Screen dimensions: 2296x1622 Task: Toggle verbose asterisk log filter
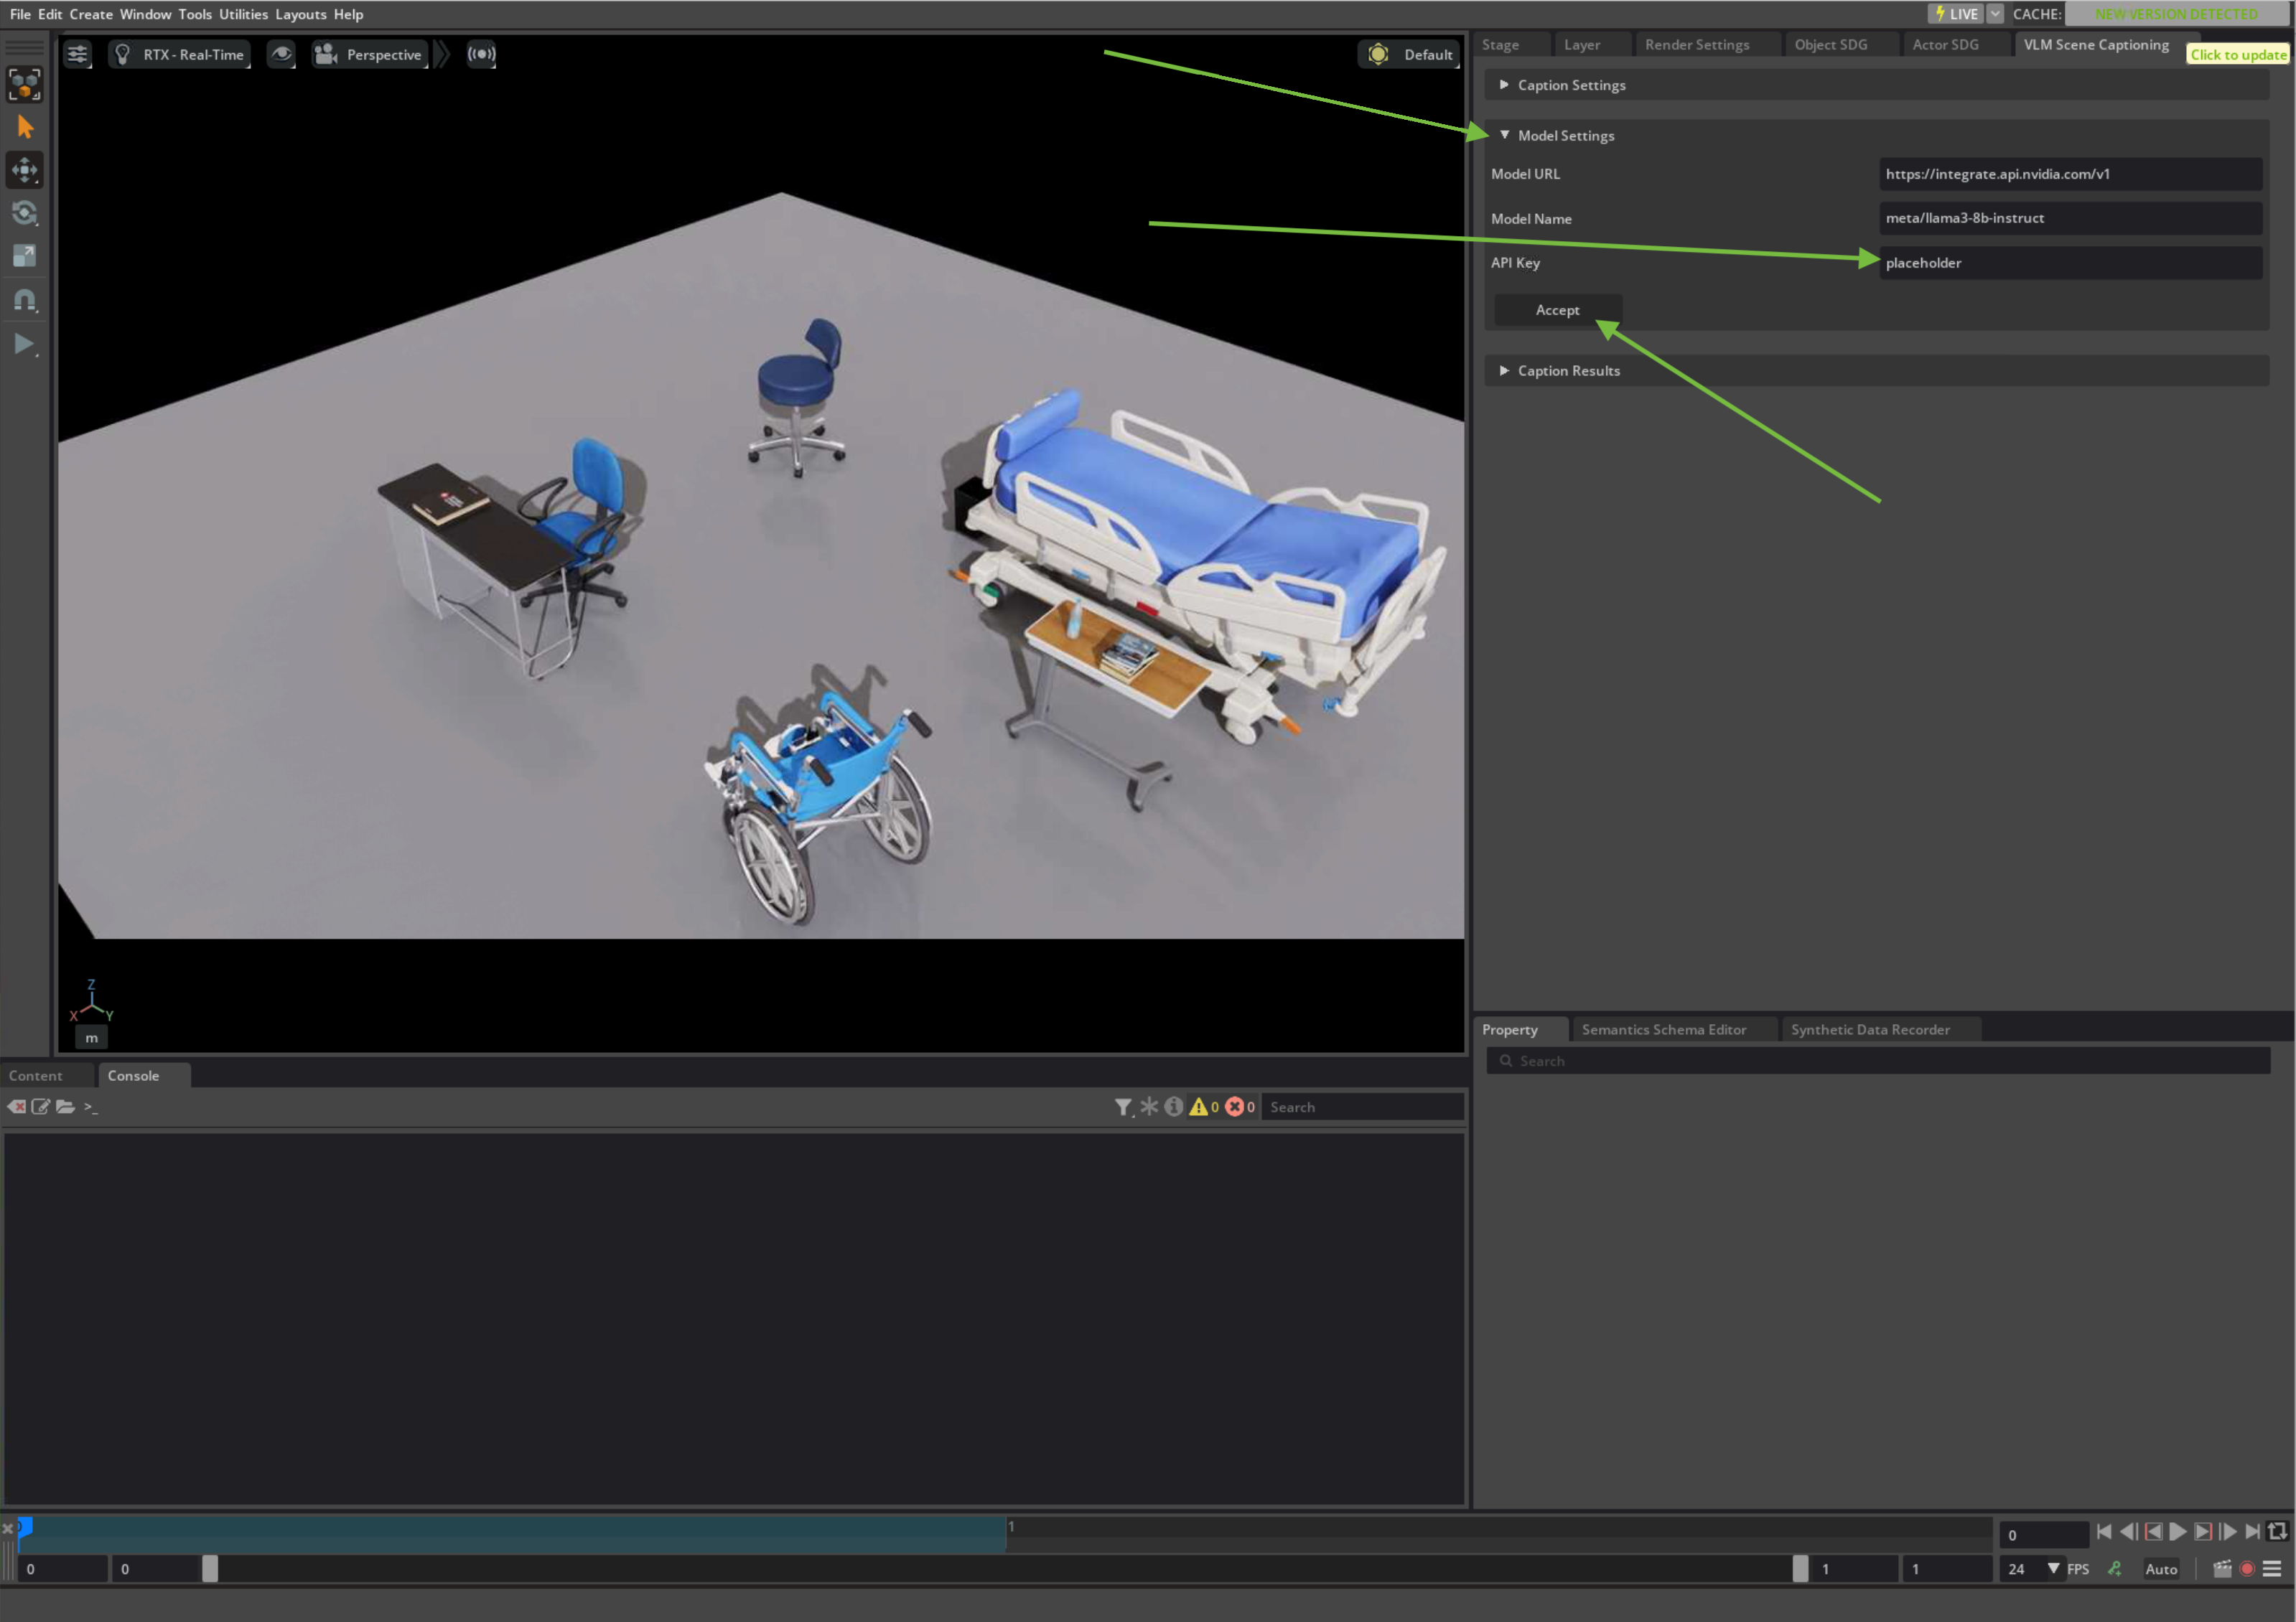point(1149,1106)
